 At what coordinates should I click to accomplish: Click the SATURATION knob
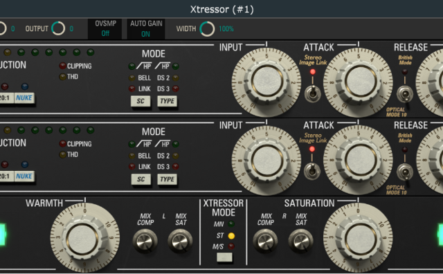(359, 238)
